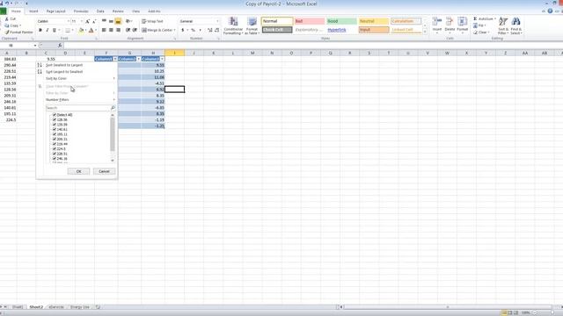Open the font name Calibri dropdown
The width and height of the screenshot is (563, 316).
[x=69, y=21]
